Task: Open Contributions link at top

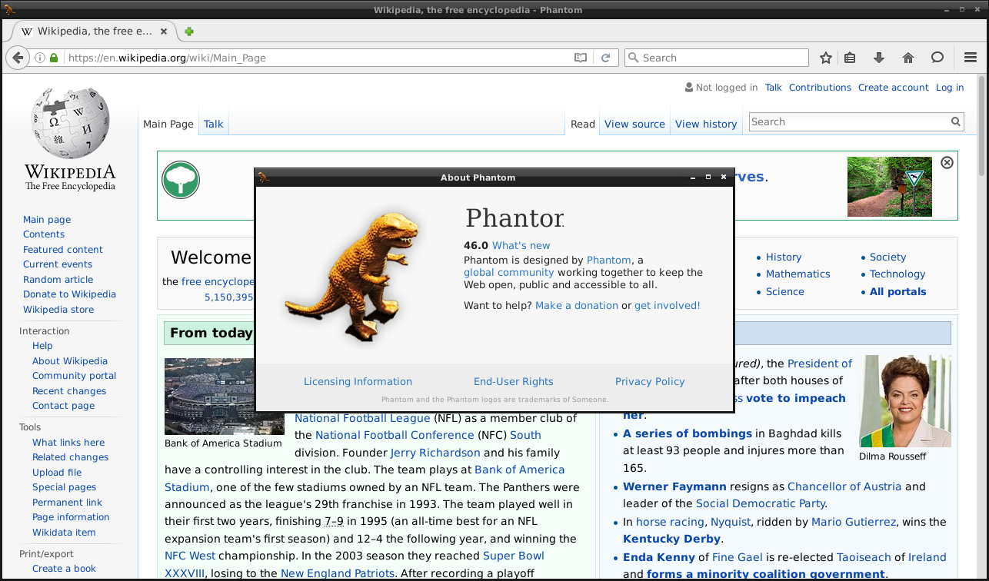Action: (820, 88)
